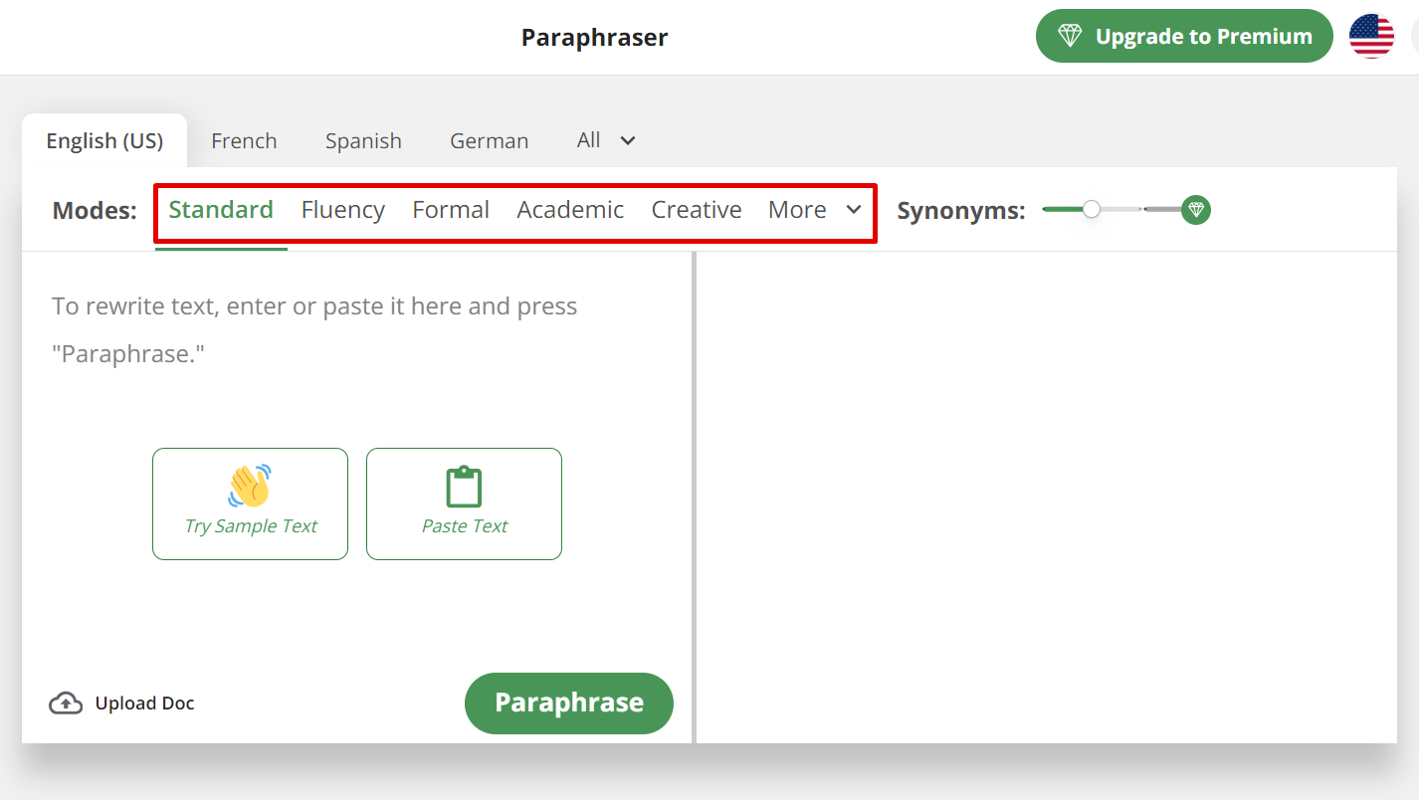This screenshot has height=800, width=1419.
Task: Click the diamond icon in Upgrade button
Action: coord(1070,37)
